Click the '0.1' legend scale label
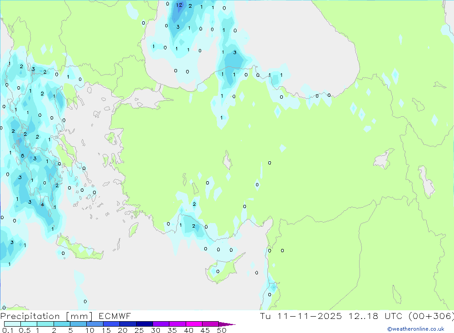 tap(8, 330)
